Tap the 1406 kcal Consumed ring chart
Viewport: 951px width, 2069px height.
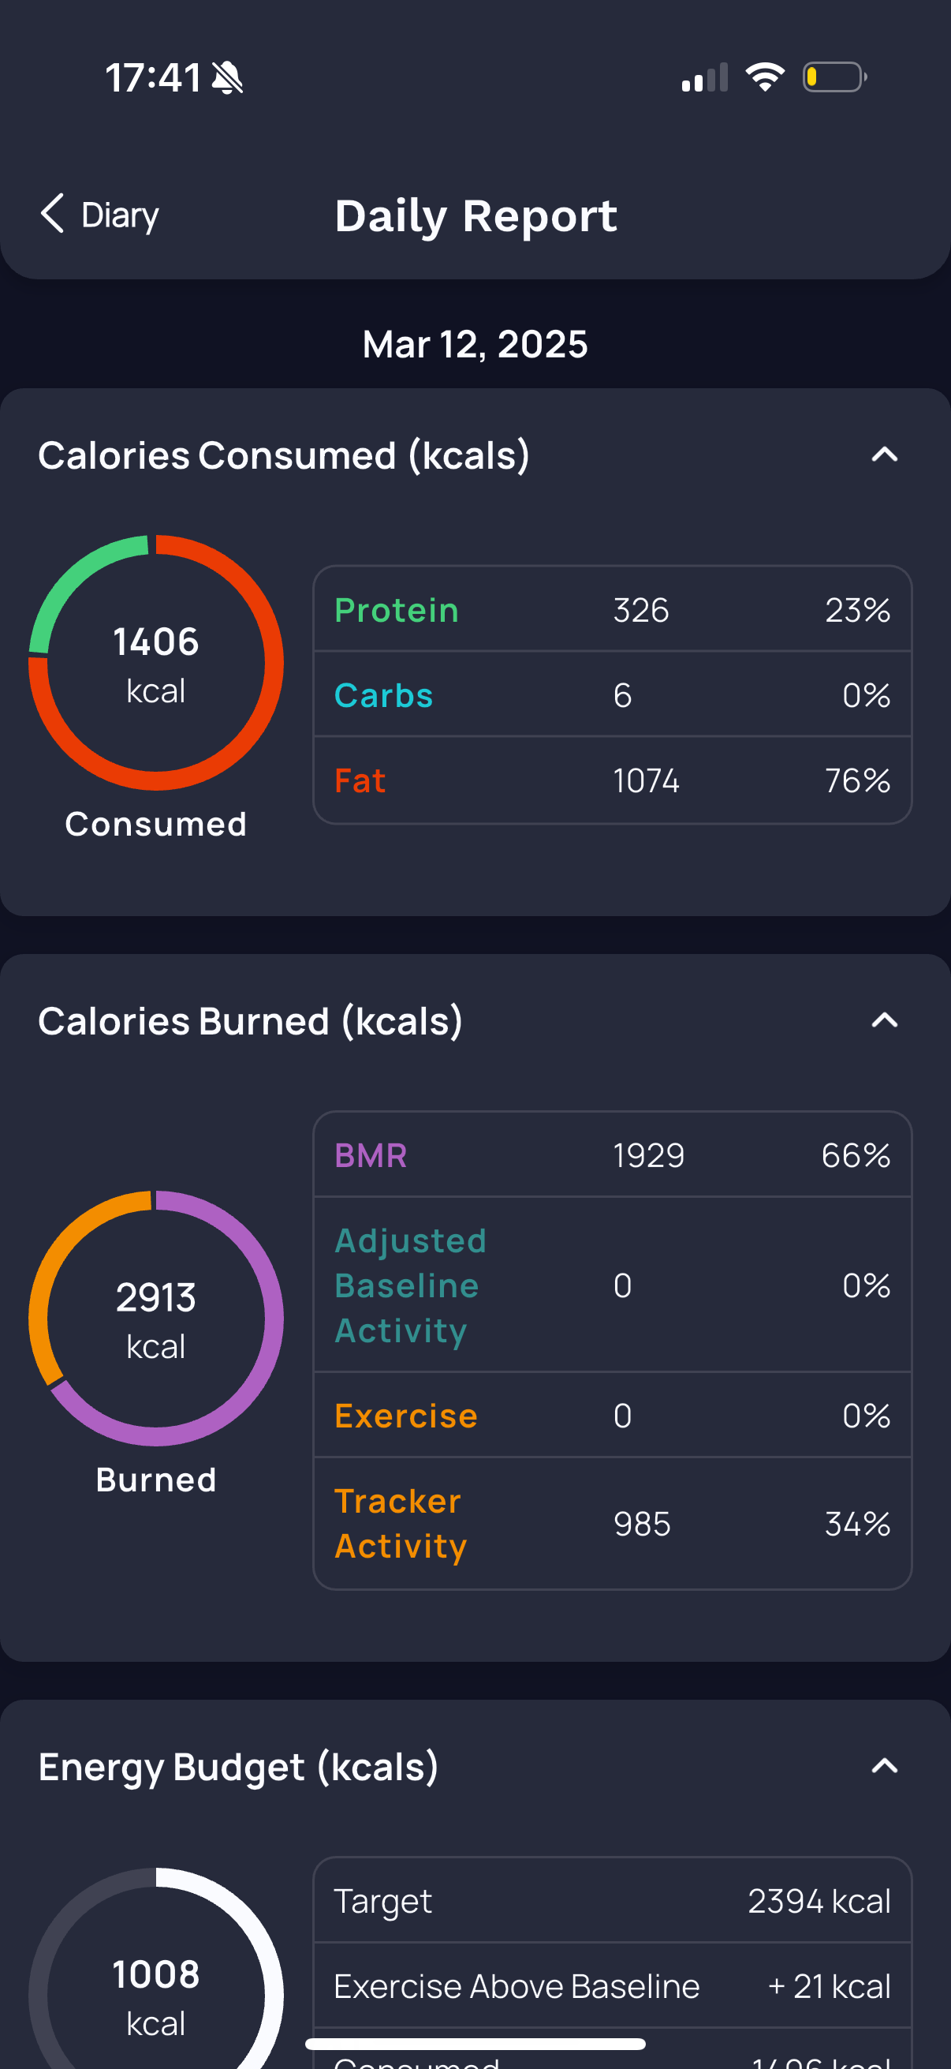pos(155,664)
